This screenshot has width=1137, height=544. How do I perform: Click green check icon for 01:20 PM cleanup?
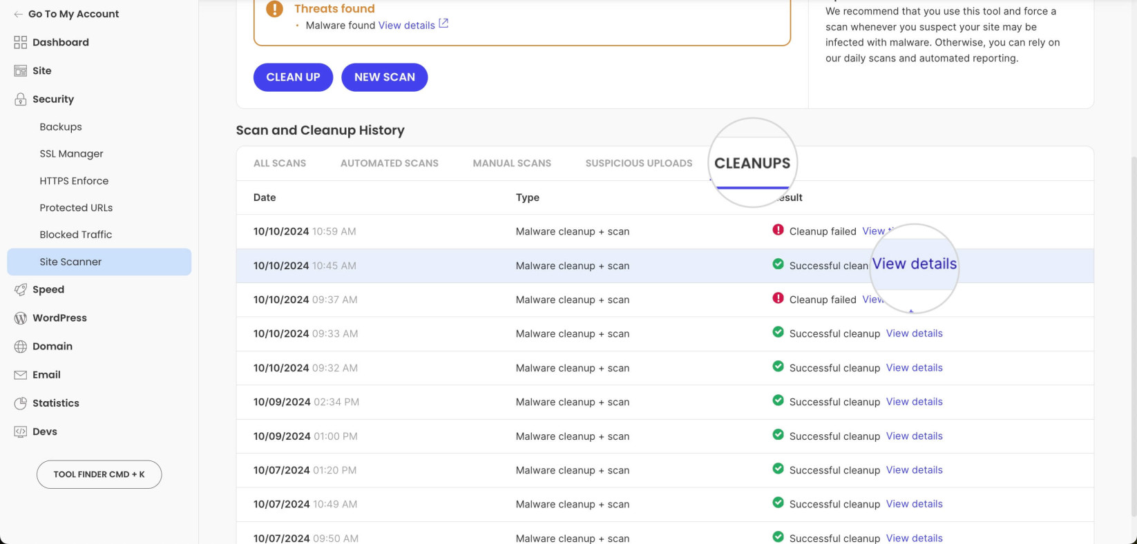(778, 469)
